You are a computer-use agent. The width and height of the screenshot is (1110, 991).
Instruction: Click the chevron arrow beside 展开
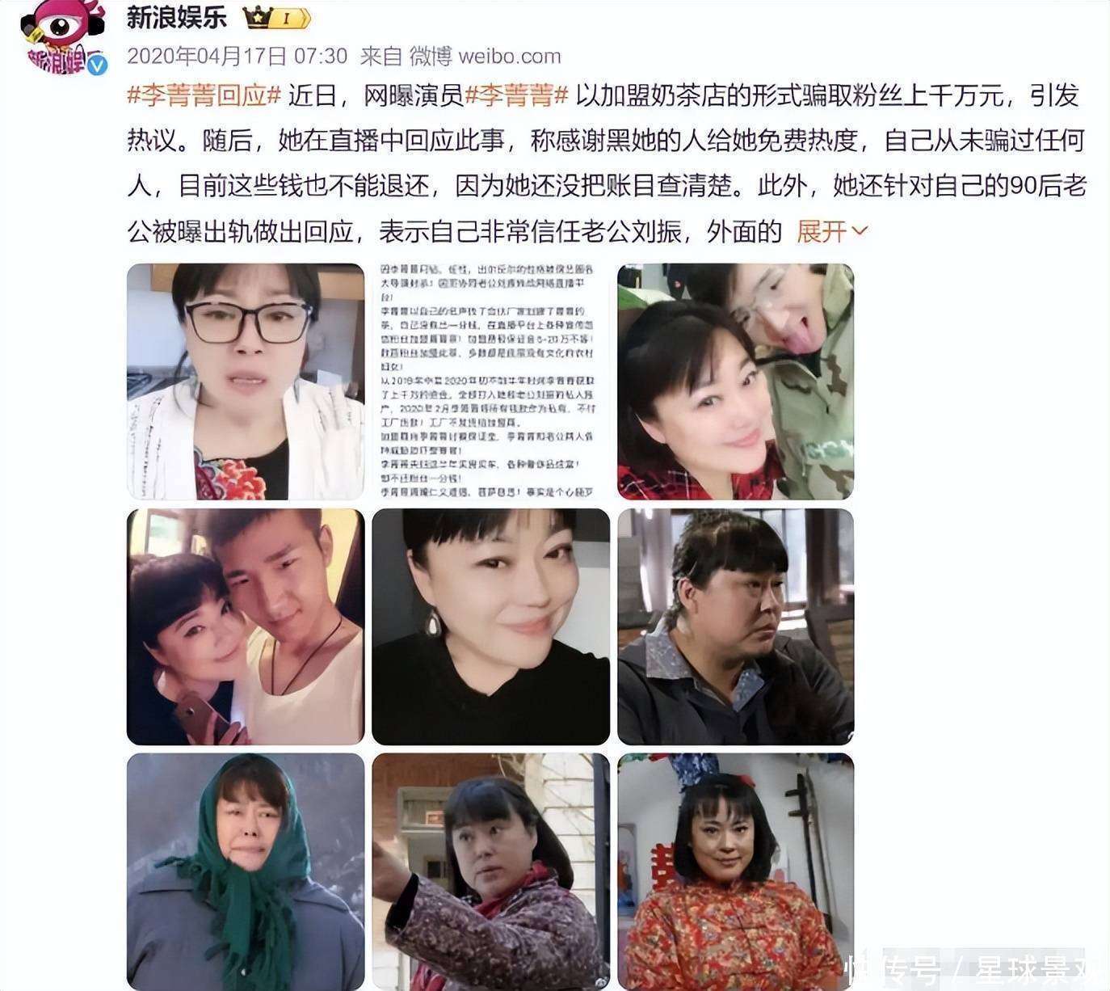coord(860,232)
